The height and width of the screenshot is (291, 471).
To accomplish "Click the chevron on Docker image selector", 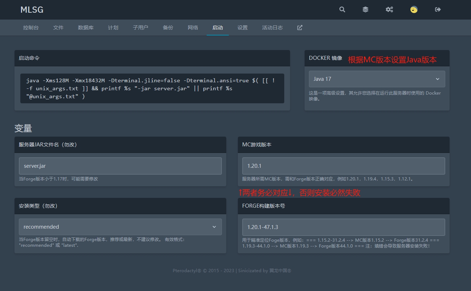I will 437,79.
